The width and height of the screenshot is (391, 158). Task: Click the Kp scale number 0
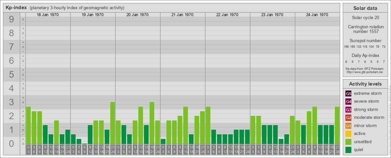(x=11, y=144)
